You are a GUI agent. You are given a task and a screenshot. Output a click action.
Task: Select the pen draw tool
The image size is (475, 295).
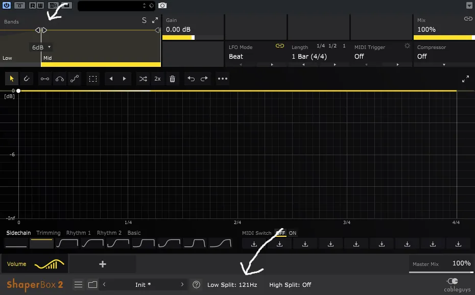(27, 79)
